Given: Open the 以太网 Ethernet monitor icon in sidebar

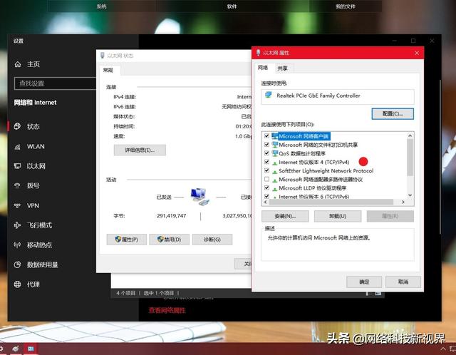Looking at the screenshot, I should tap(17, 166).
